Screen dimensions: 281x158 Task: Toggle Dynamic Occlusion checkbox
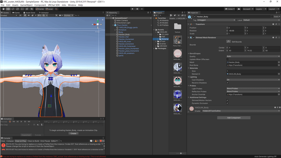click(227, 103)
